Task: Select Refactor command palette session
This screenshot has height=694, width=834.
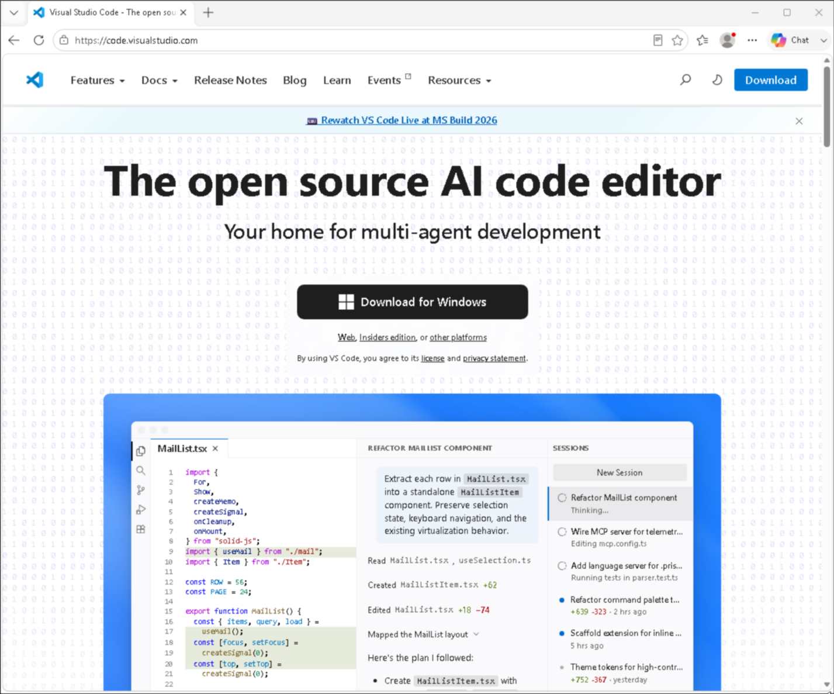Action: coord(620,605)
